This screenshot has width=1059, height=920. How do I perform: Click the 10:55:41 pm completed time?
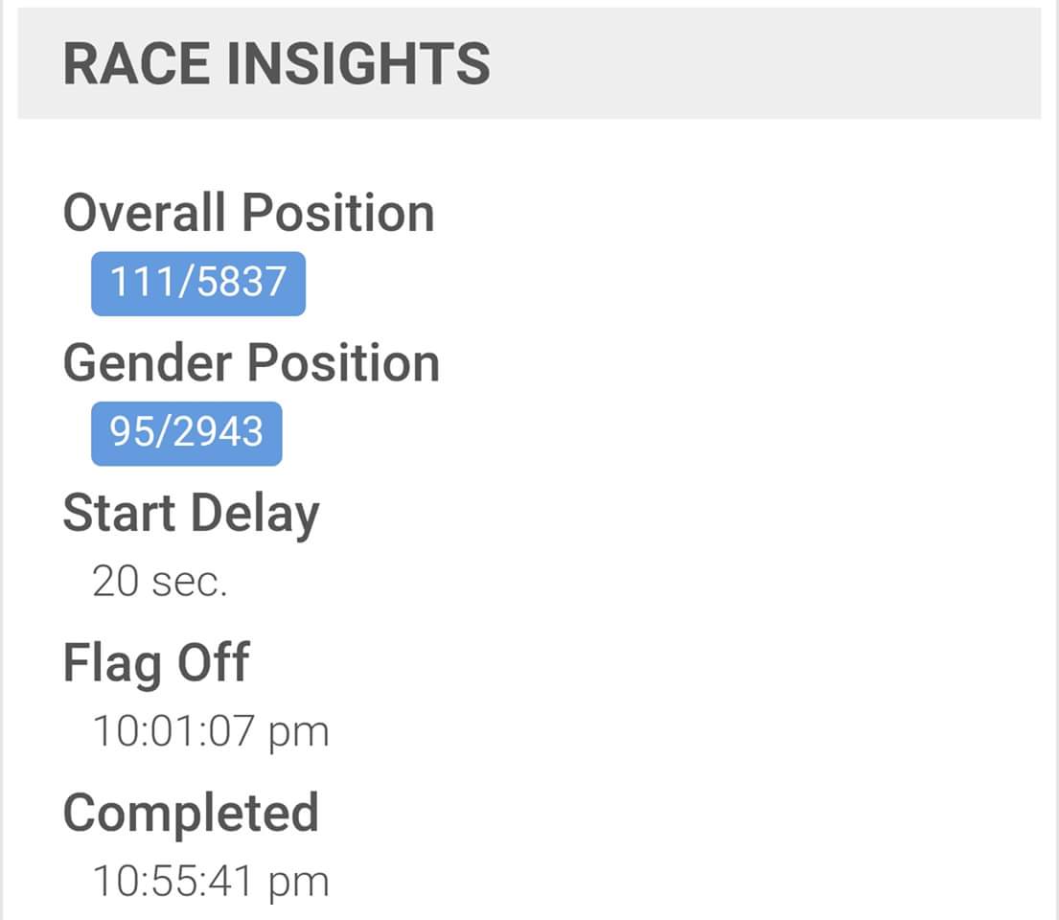[x=211, y=881]
